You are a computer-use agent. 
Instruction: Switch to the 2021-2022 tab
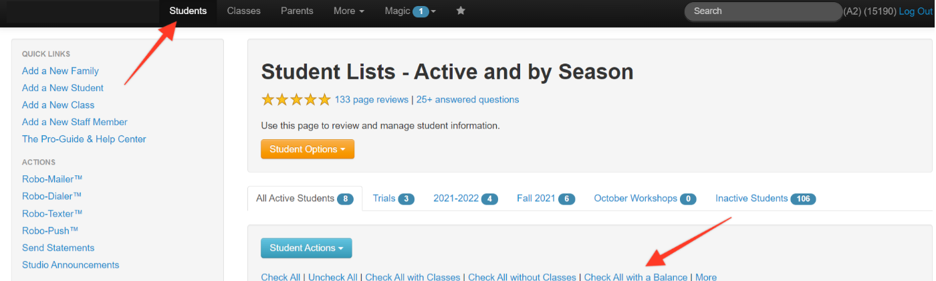coord(465,199)
